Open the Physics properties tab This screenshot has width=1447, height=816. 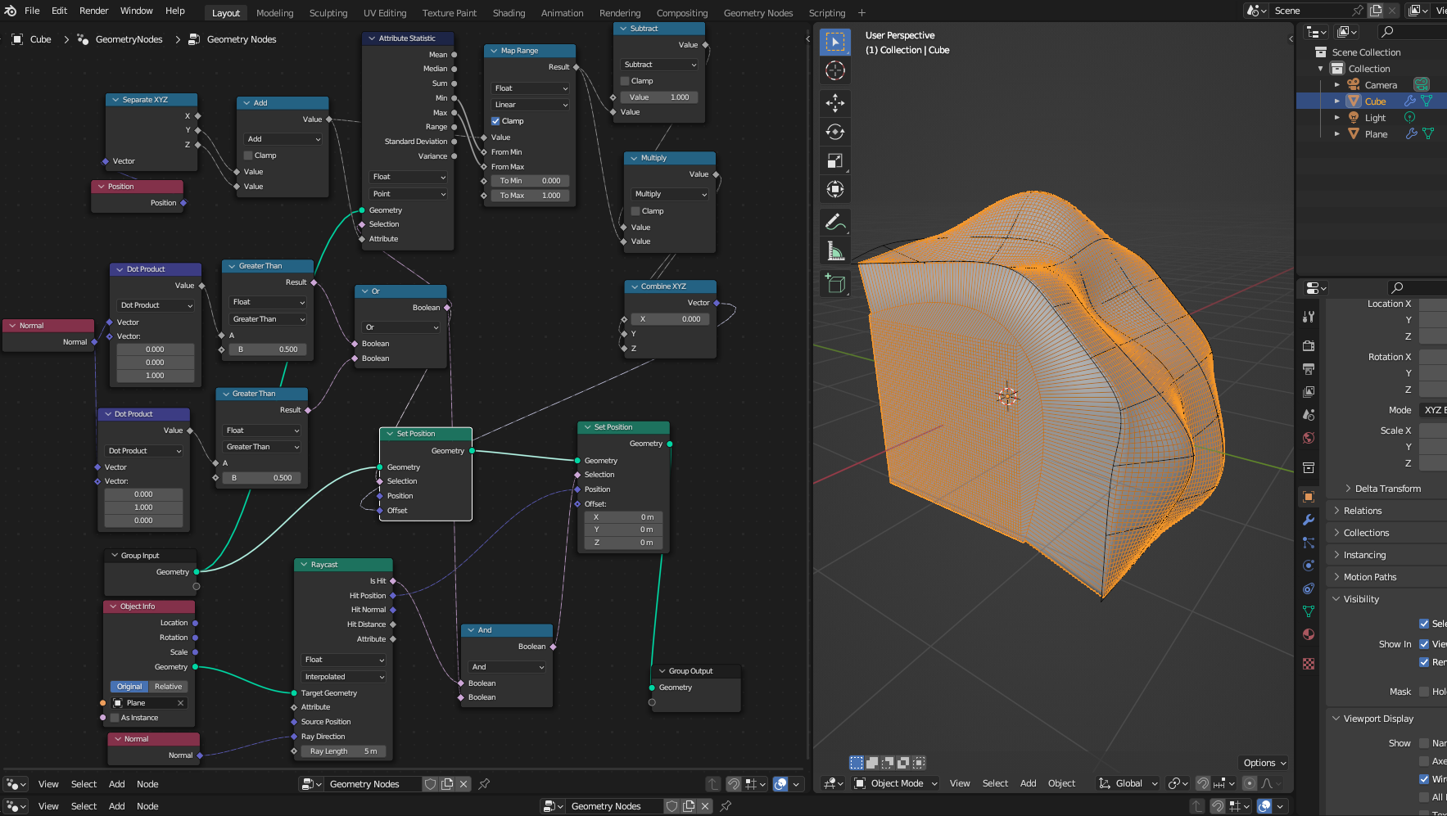[x=1309, y=566]
